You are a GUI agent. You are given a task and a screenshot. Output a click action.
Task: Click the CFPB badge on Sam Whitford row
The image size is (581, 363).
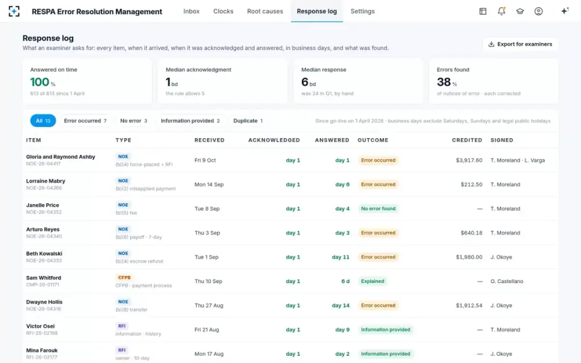coord(124,277)
